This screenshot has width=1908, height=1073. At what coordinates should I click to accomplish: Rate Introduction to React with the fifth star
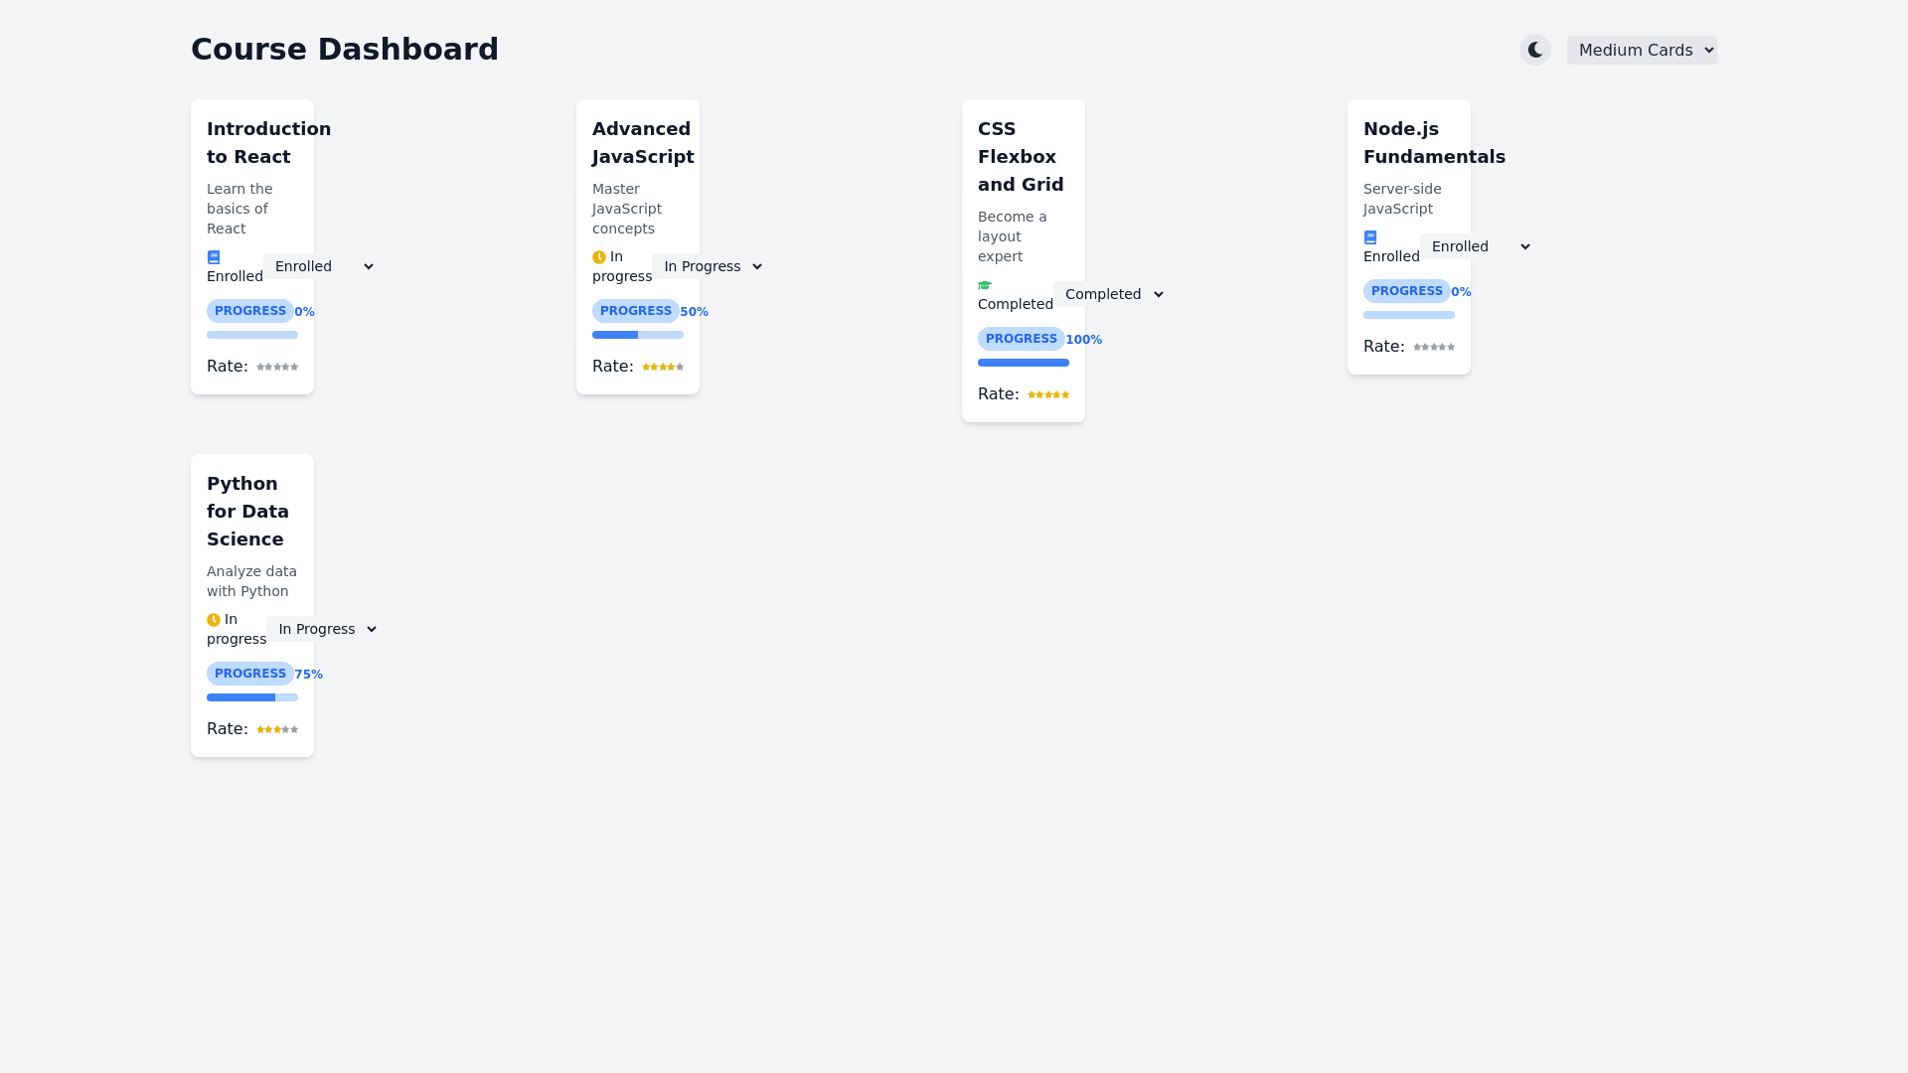click(x=294, y=368)
